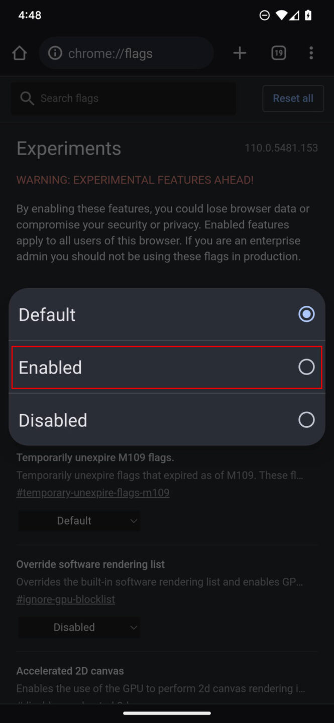Tap the Home icon in the toolbar
Image resolution: width=334 pixels, height=723 pixels.
point(19,53)
